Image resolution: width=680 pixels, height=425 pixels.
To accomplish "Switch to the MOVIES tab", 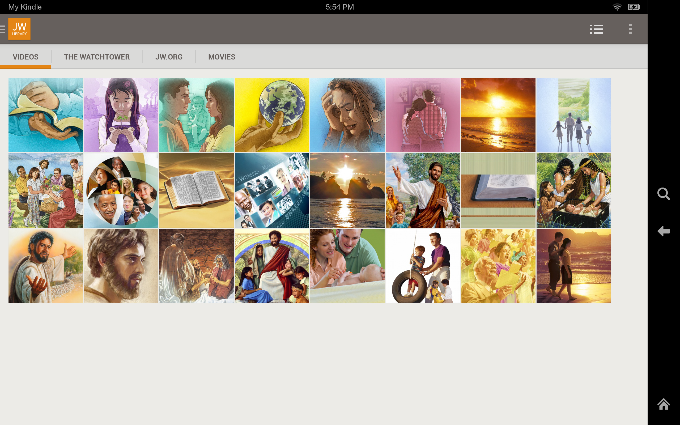I will 222,57.
